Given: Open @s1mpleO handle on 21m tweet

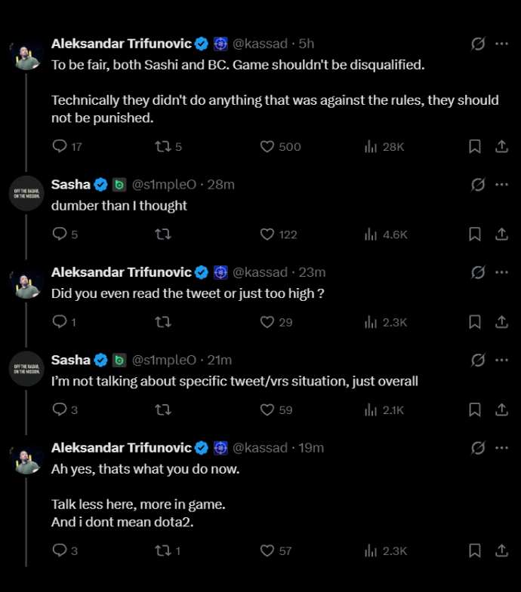Looking at the screenshot, I should point(164,360).
